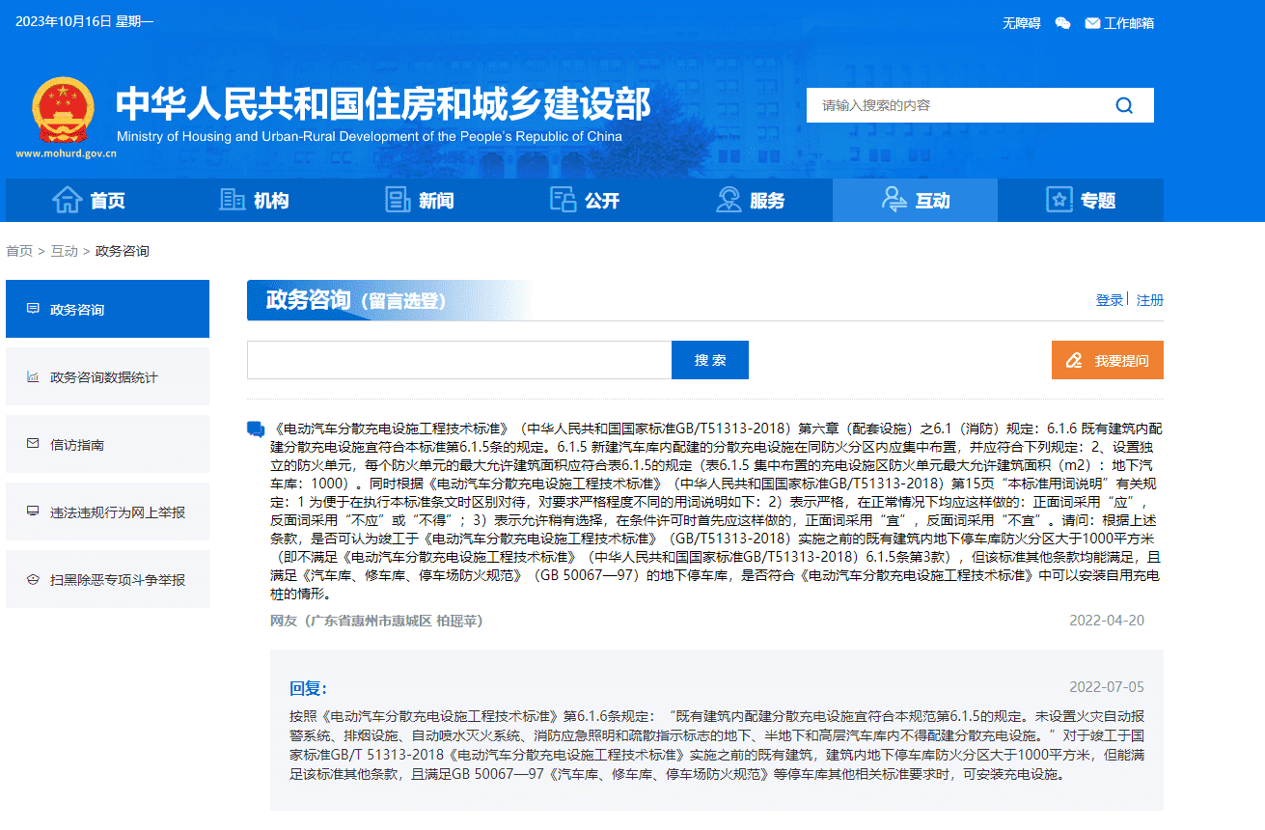Click the orange 我要提问 button

tap(1108, 360)
